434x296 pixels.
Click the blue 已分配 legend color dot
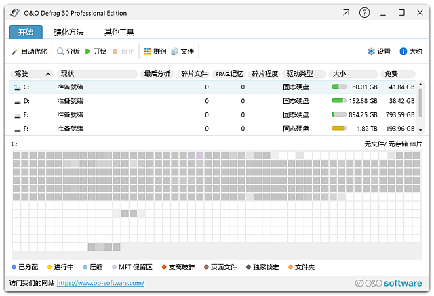pyautogui.click(x=14, y=267)
